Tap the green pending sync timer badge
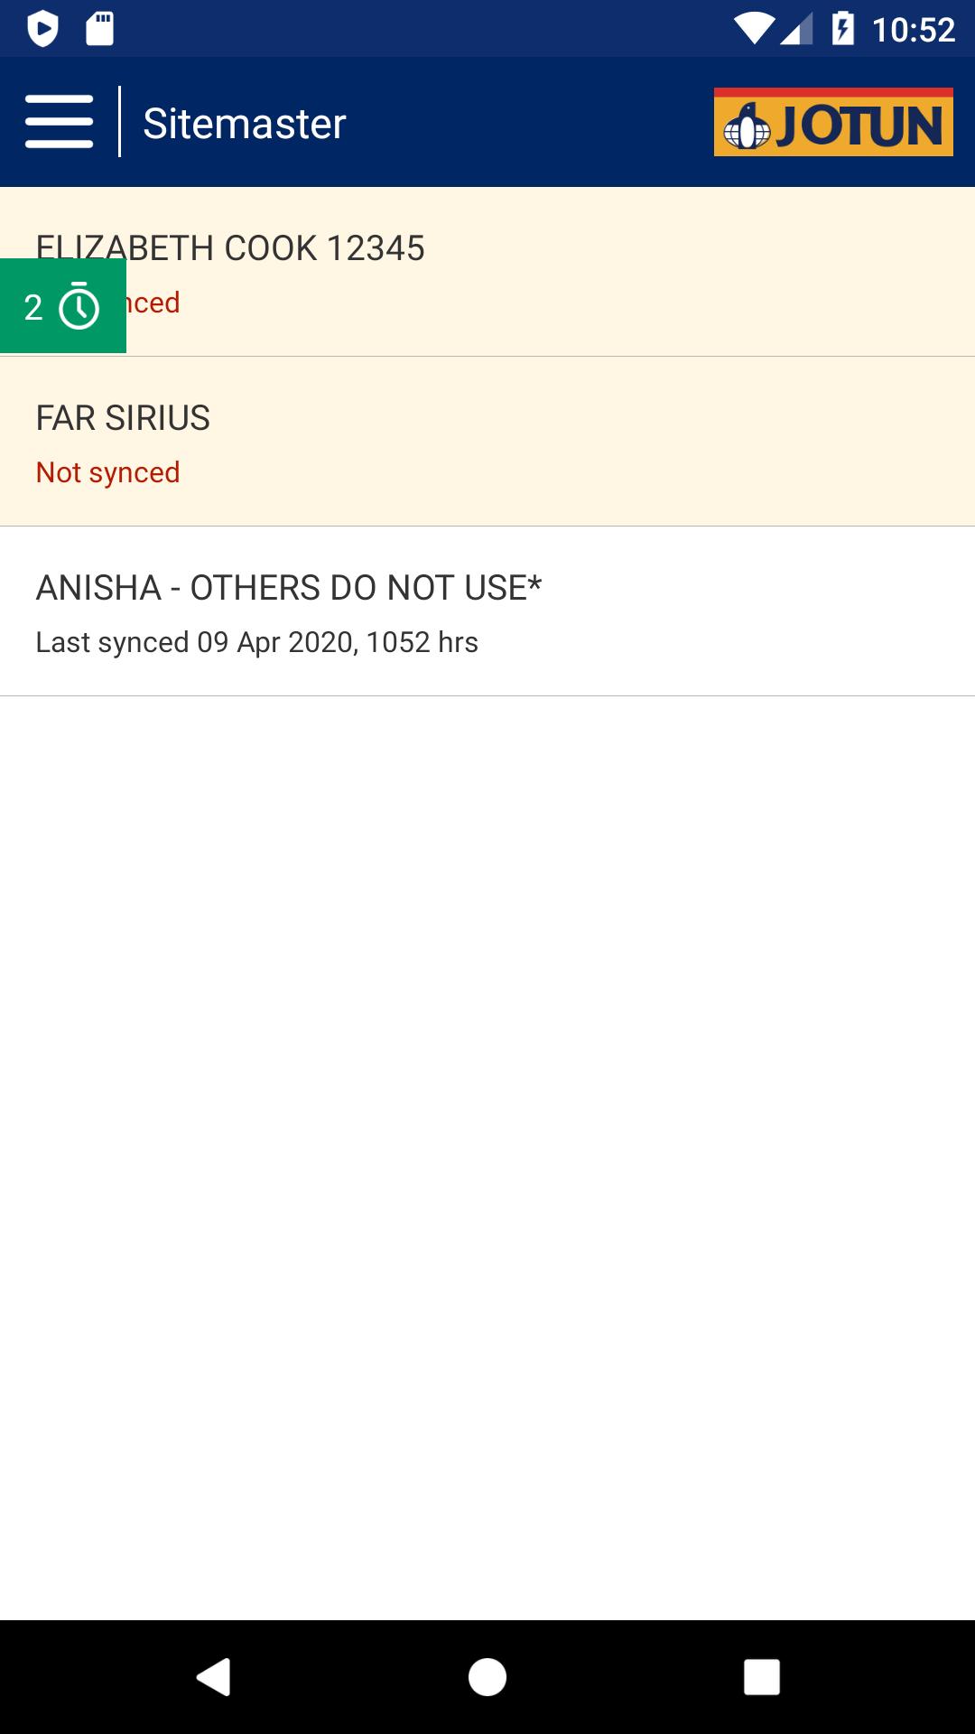 tap(63, 306)
